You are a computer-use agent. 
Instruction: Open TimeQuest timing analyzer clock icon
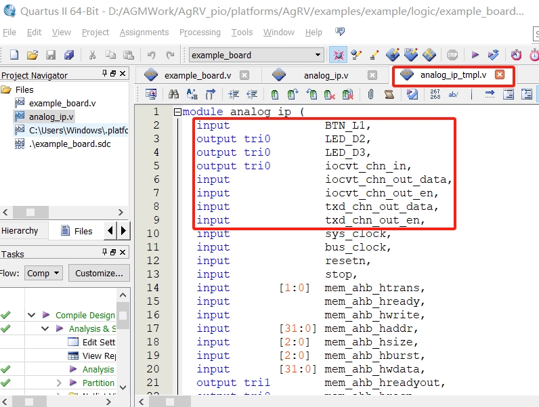coord(516,55)
